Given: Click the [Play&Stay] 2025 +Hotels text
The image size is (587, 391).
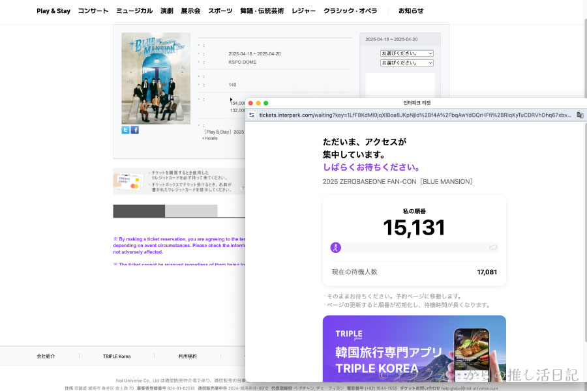Looking at the screenshot, I should pos(224,135).
